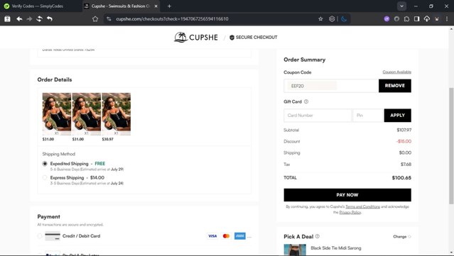
Task: Open a new browser tab
Action: point(169,6)
